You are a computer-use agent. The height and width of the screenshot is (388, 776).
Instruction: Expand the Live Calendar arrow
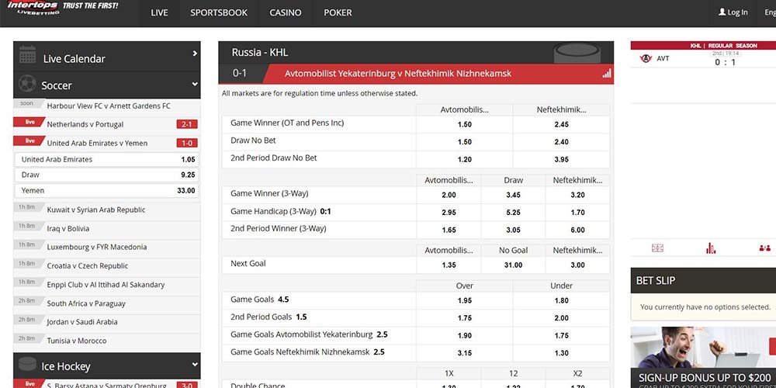tap(195, 54)
